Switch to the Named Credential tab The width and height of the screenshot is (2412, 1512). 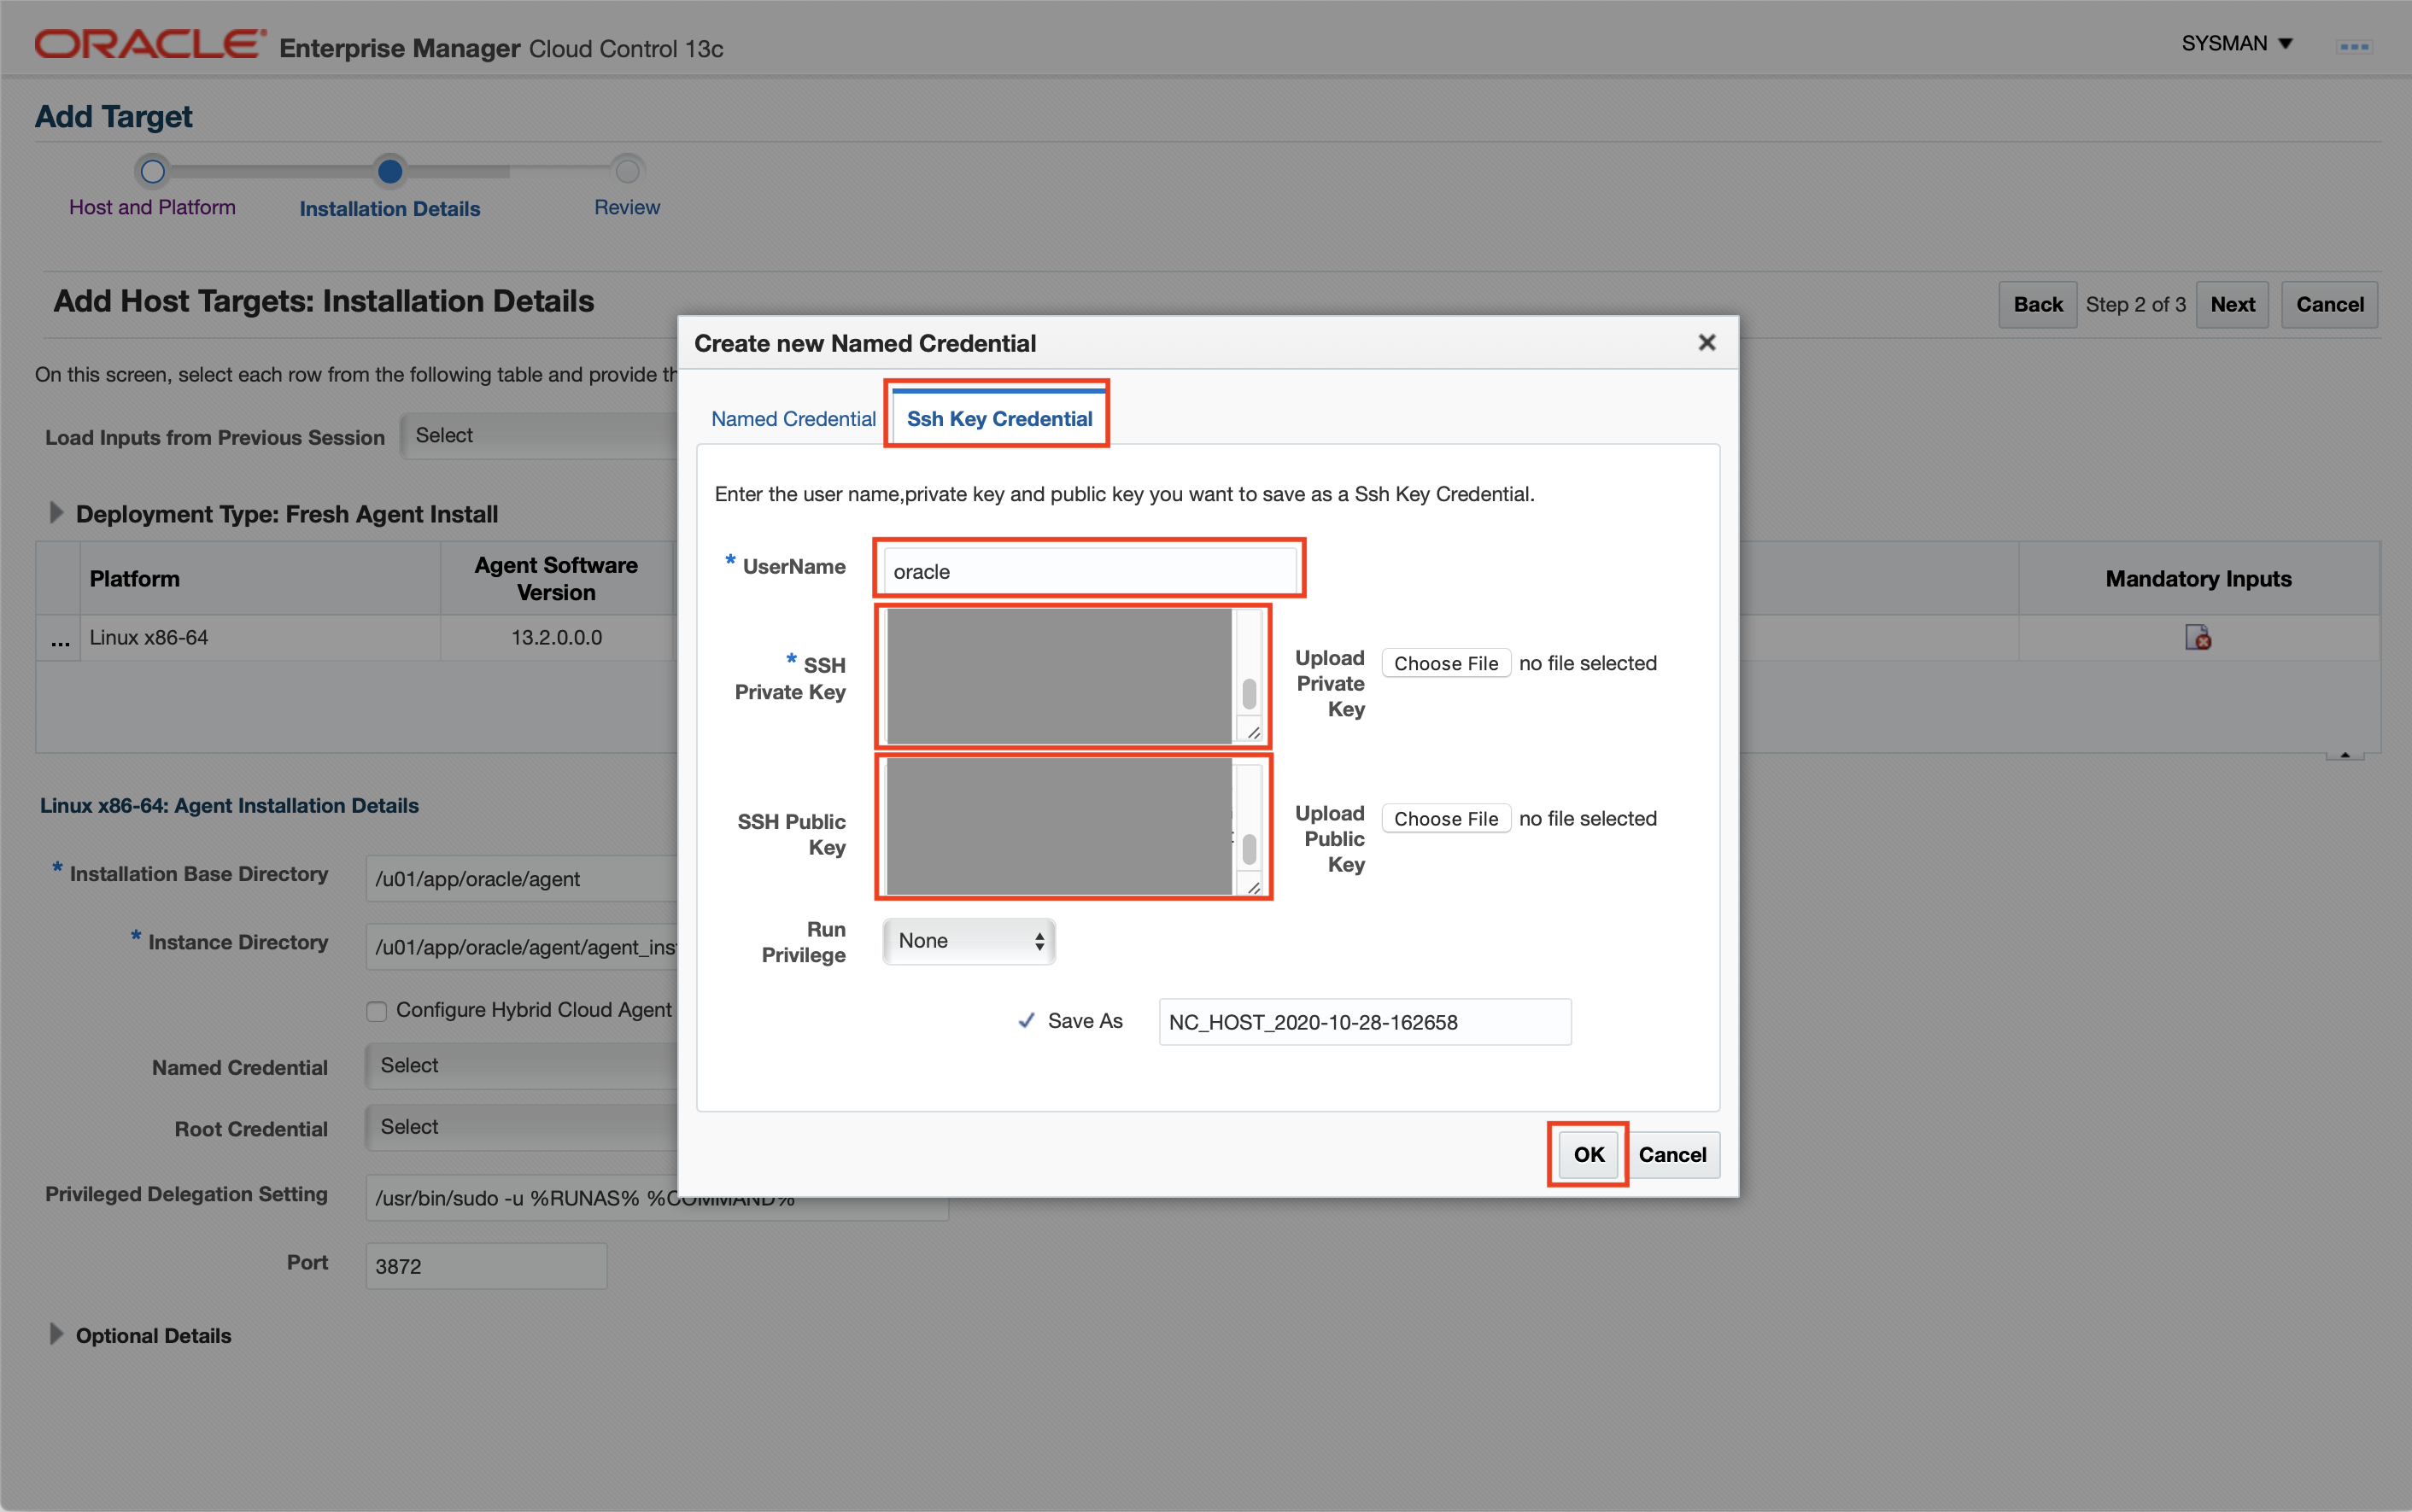click(x=793, y=419)
